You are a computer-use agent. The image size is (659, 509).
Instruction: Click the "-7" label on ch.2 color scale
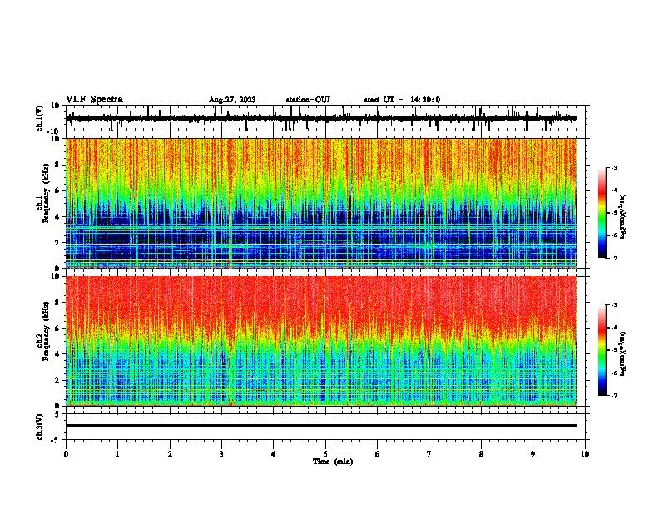[x=613, y=396]
